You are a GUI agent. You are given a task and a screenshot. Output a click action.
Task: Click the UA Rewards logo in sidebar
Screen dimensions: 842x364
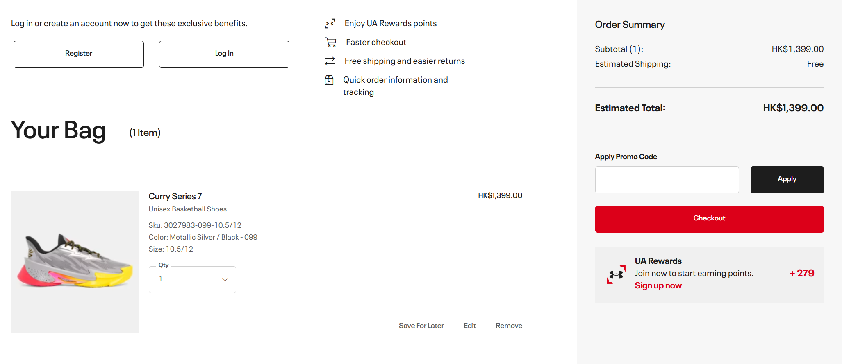click(x=616, y=274)
